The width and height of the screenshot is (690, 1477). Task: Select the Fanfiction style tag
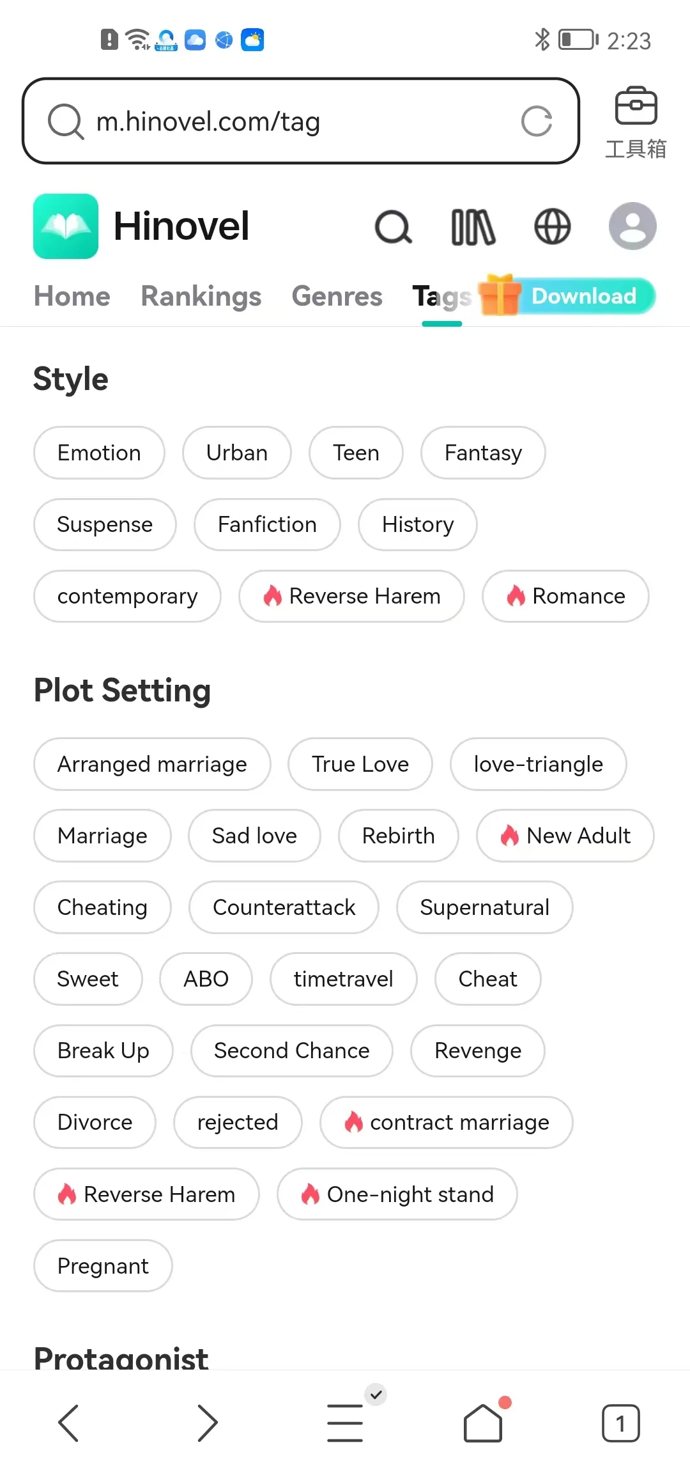[267, 524]
